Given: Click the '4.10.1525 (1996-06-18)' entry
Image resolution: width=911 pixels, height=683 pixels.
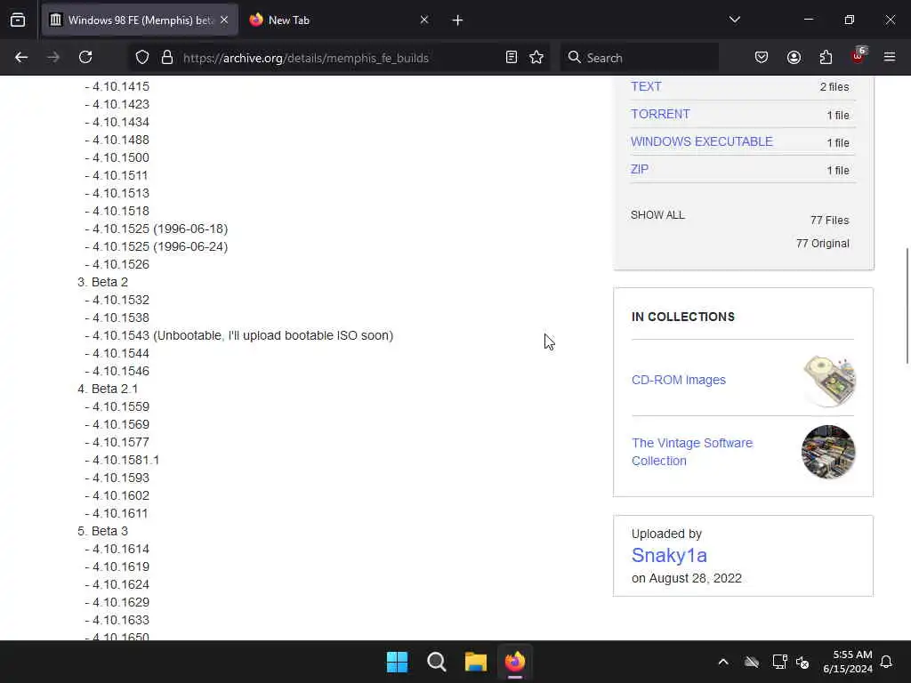Looking at the screenshot, I should pos(160,229).
